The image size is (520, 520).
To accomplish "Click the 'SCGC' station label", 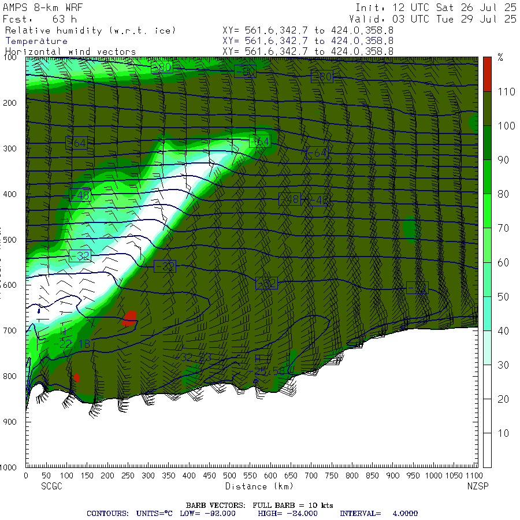I will (x=51, y=486).
